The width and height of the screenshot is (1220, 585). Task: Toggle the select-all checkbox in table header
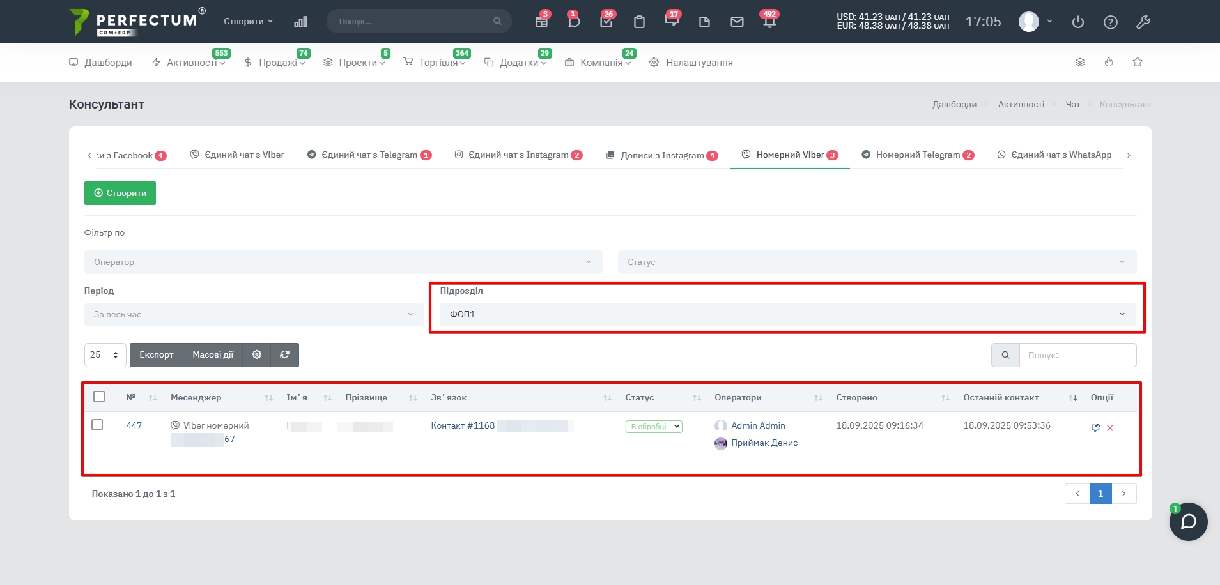point(99,397)
